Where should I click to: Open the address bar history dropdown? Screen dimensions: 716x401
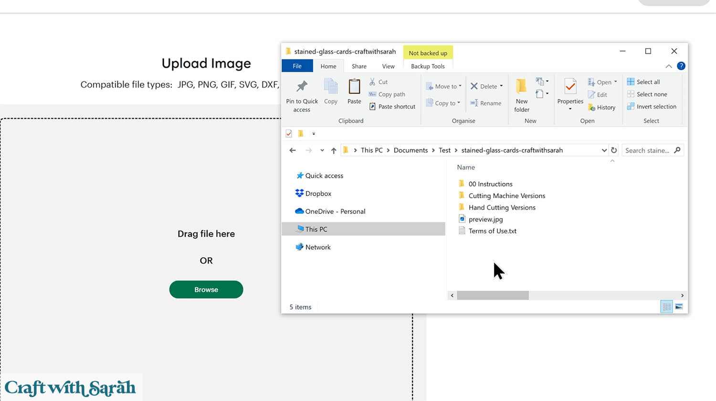point(604,150)
